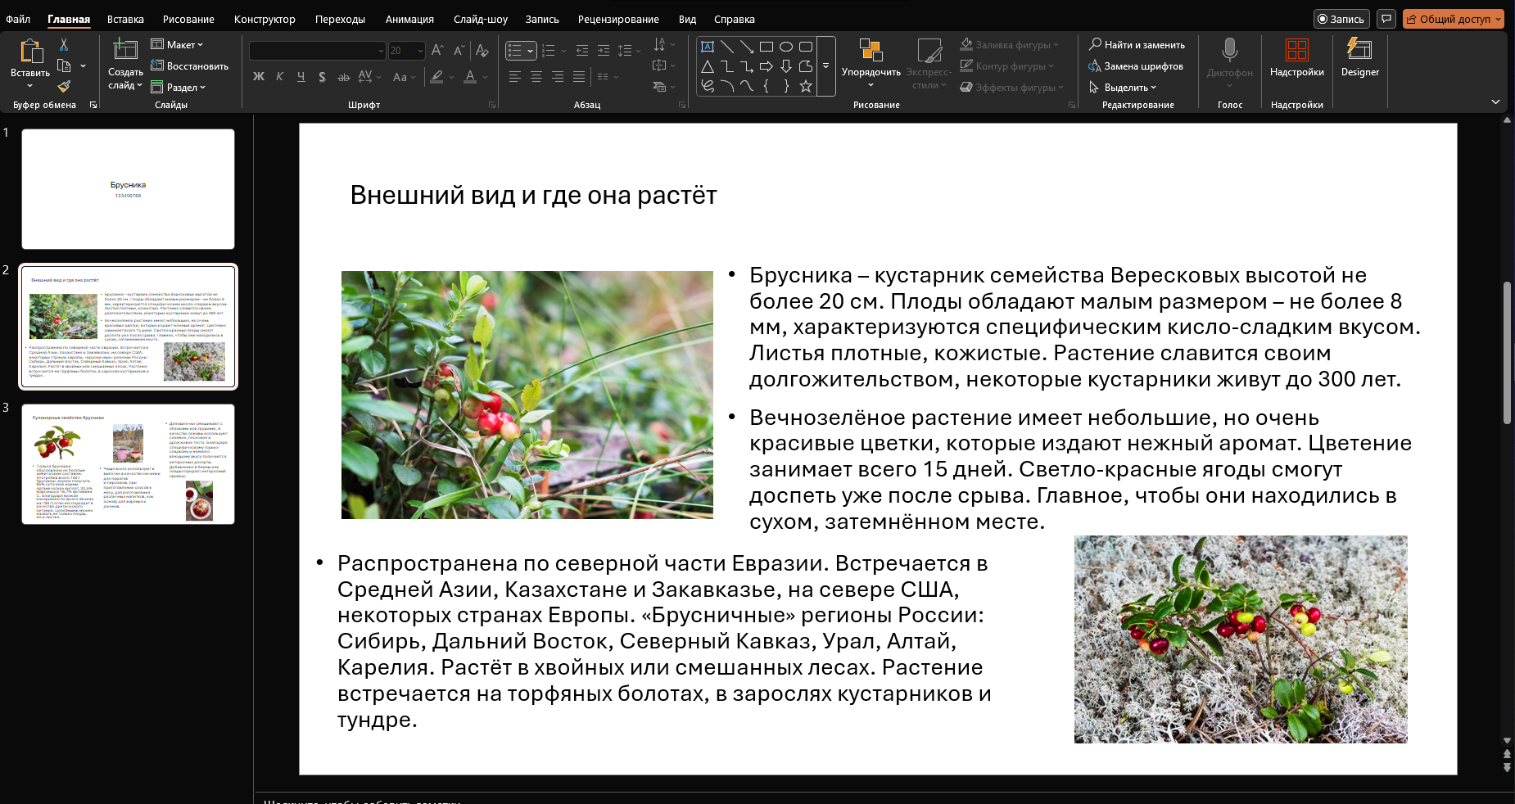This screenshot has height=804, width=1515.
Task: Select slide 3 thumbnail
Action: point(128,464)
